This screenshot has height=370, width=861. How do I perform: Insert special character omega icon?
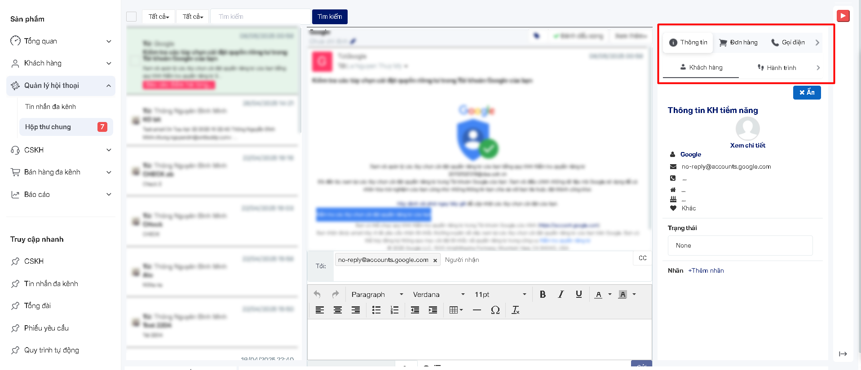(x=495, y=310)
